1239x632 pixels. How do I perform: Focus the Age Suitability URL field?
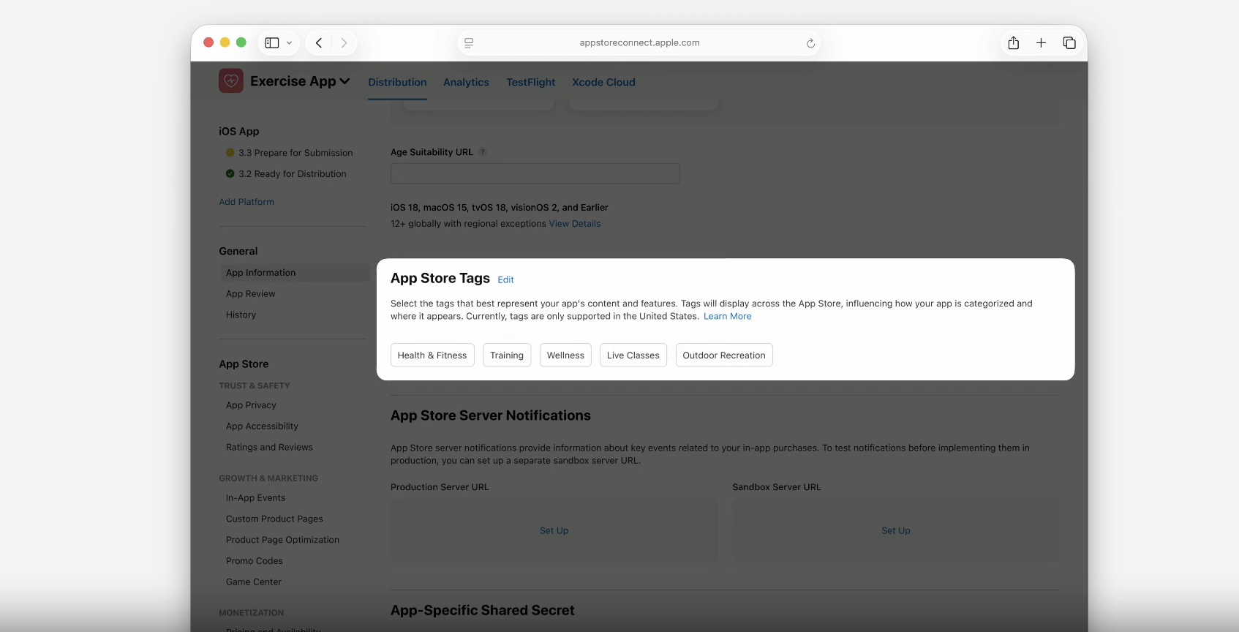(x=535, y=173)
